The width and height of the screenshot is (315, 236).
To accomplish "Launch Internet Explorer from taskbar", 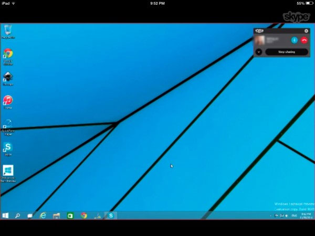I will click(x=43, y=216).
